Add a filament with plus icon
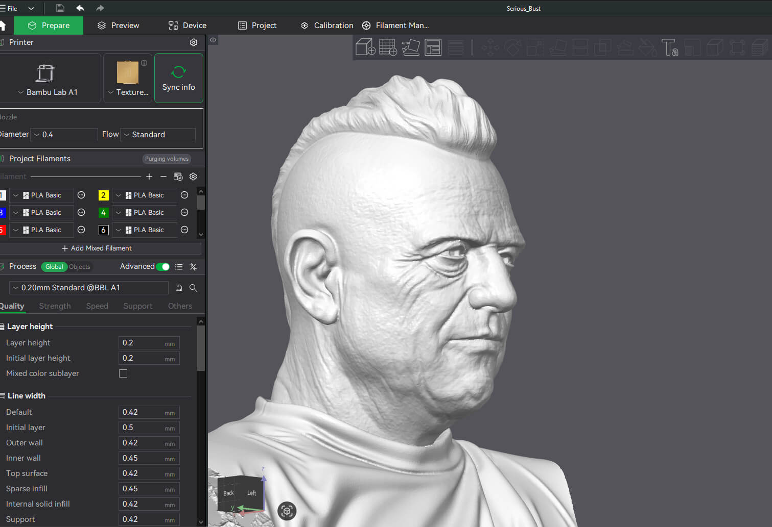Viewport: 772px width, 527px height. coord(149,177)
